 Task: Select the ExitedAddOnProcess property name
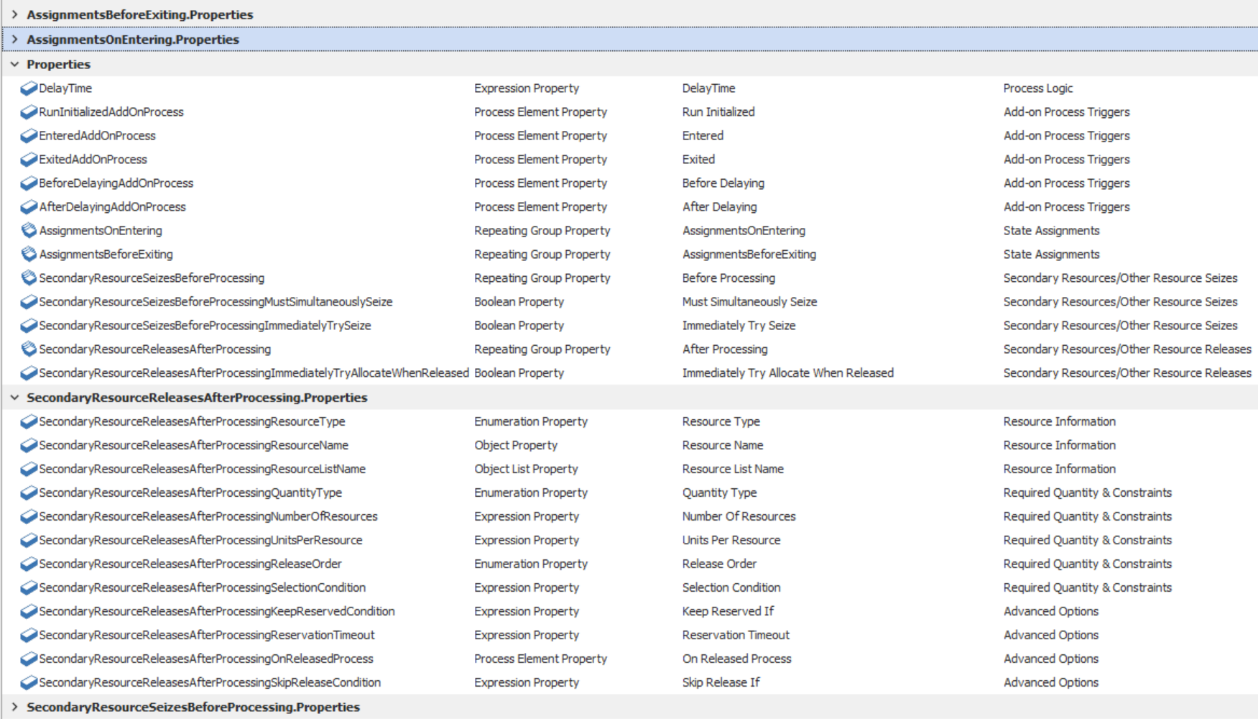93,160
